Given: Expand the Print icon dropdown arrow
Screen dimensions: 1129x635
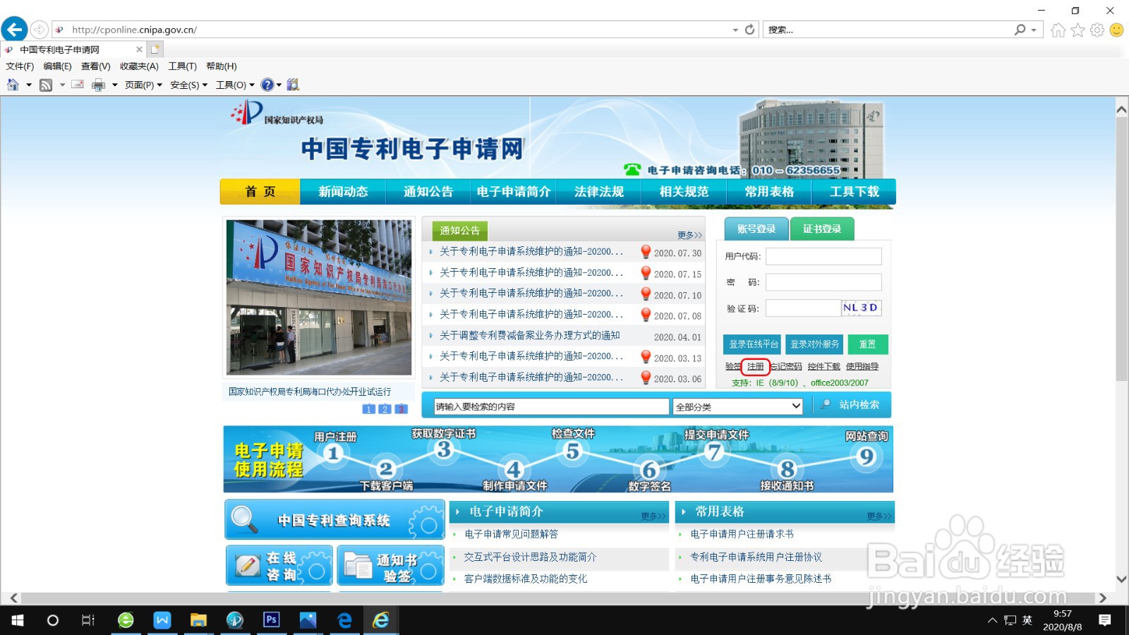Looking at the screenshot, I should 114,85.
